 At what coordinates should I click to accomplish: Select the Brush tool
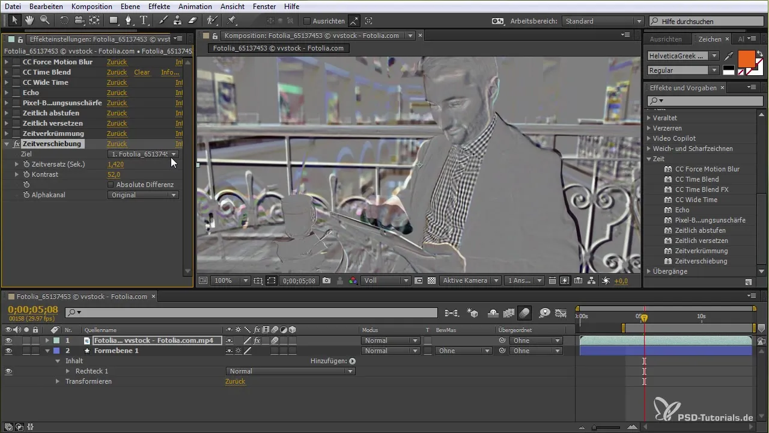tap(164, 20)
